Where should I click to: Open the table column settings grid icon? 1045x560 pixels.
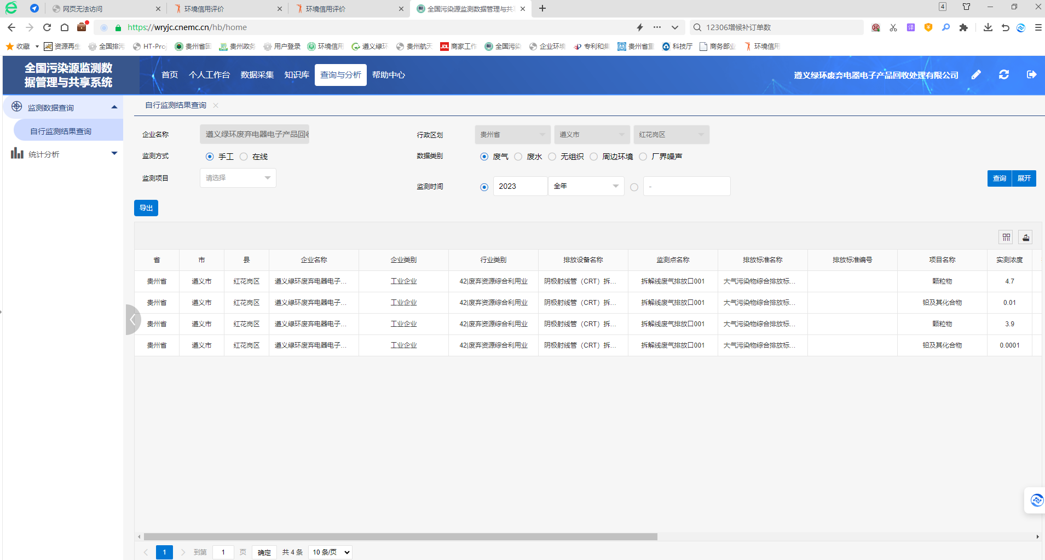coord(1006,237)
